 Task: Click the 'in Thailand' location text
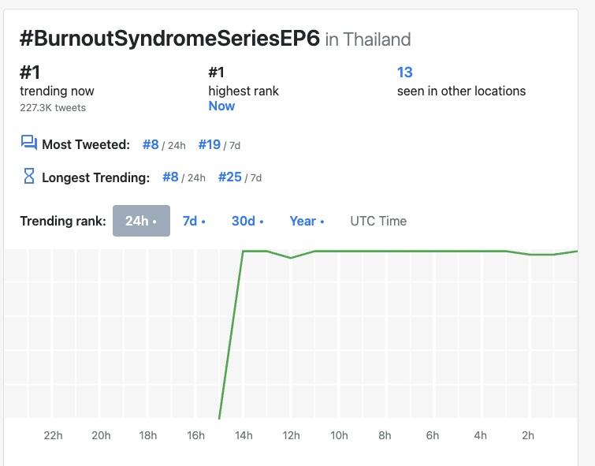(368, 39)
